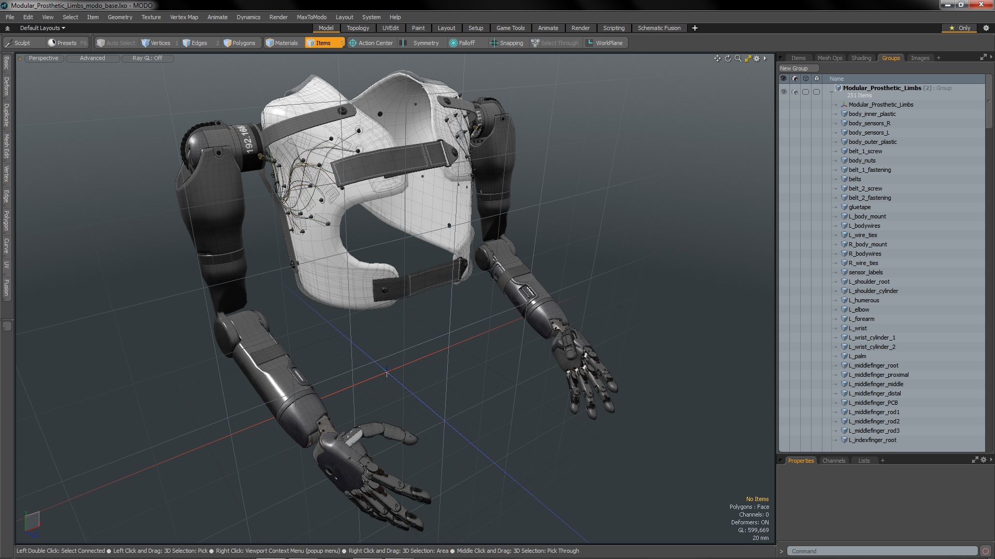The image size is (995, 559).
Task: Click the Ray GL: Off button
Action: pos(147,58)
